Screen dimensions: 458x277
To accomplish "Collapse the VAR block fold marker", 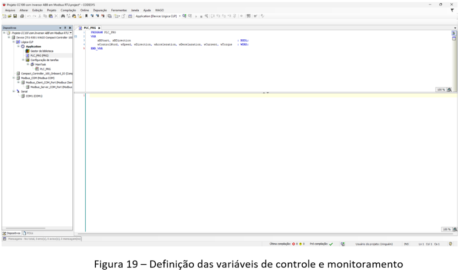I will pyautogui.click(x=76, y=36).
